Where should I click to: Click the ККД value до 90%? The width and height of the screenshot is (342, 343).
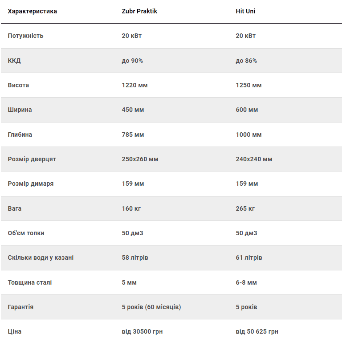tap(132, 61)
